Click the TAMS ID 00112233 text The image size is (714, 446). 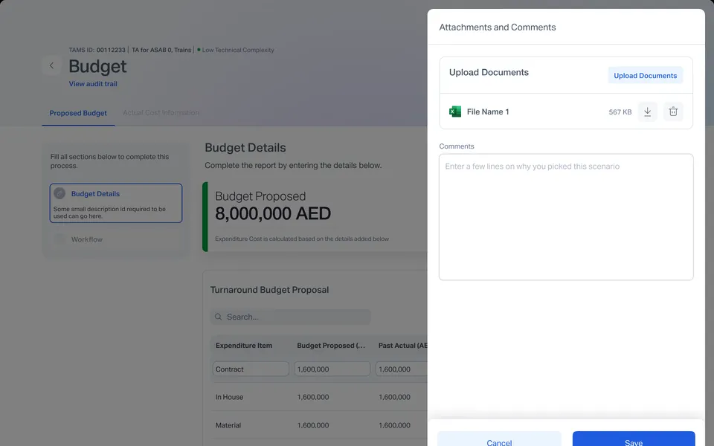(97, 50)
